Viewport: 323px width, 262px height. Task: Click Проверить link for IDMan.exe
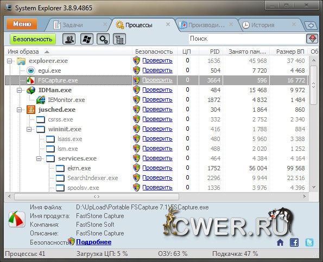[157, 90]
